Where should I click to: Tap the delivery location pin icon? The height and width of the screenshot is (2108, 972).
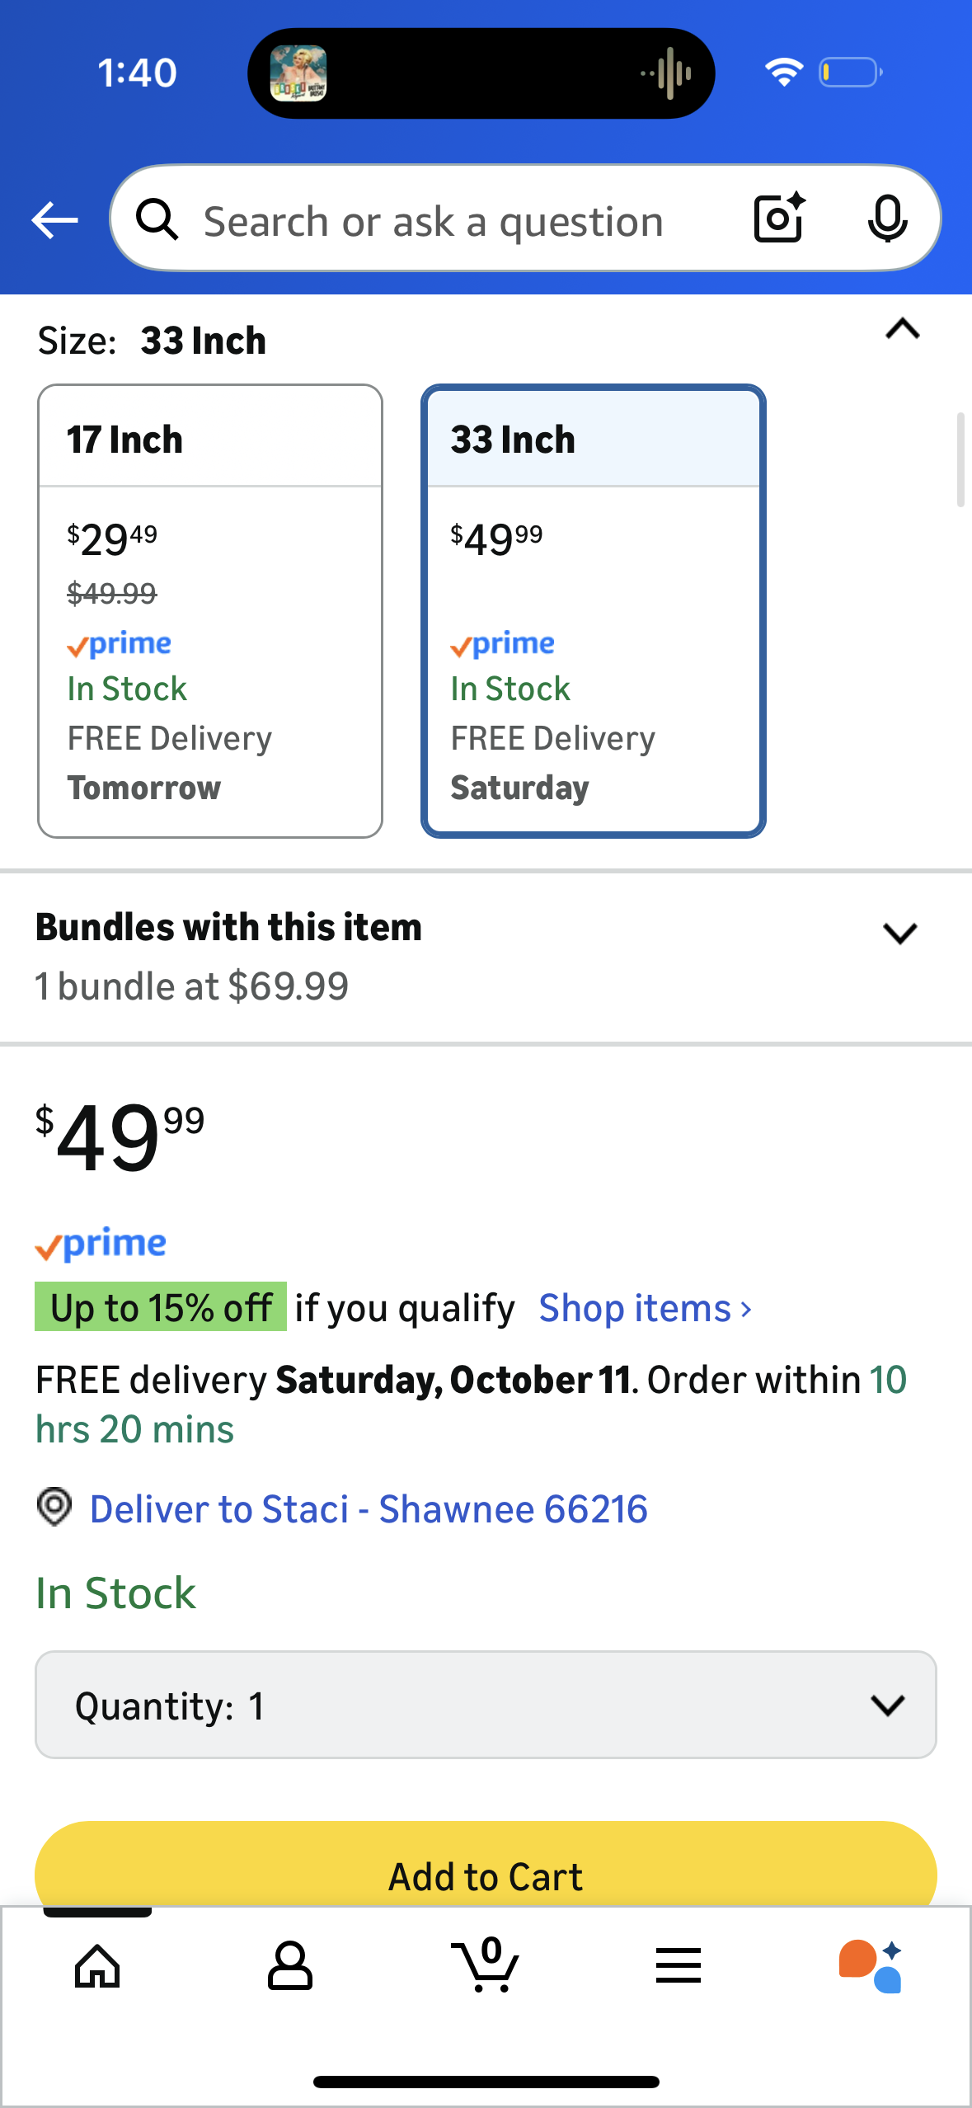[x=54, y=1508]
